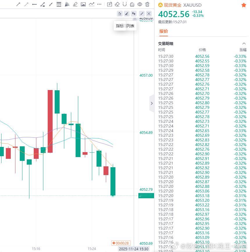Viewport: 250px width, 252px height.
Task: Click the 指标 button
Action: pos(120,26)
